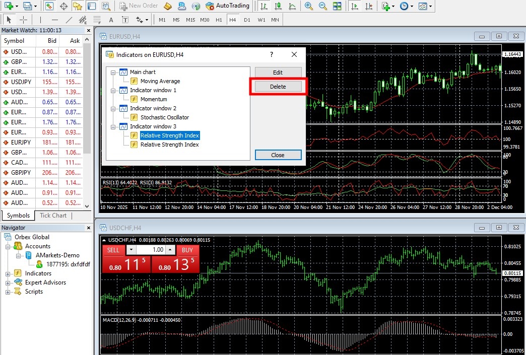Select Stochastic Oscillator in the indicator list
This screenshot has height=355, width=526.
click(164, 117)
